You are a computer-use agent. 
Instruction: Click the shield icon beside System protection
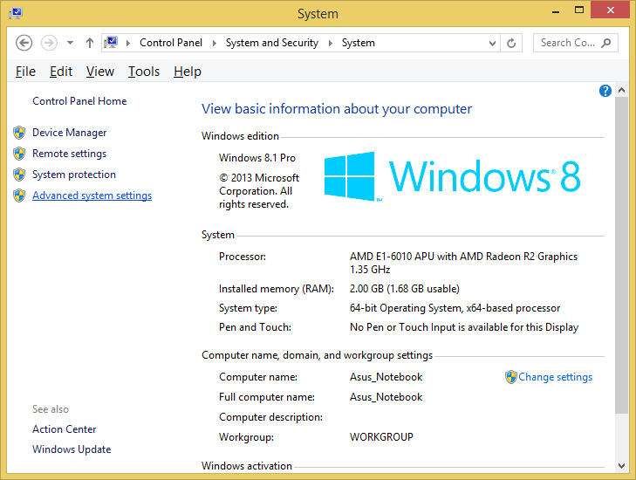coord(19,175)
